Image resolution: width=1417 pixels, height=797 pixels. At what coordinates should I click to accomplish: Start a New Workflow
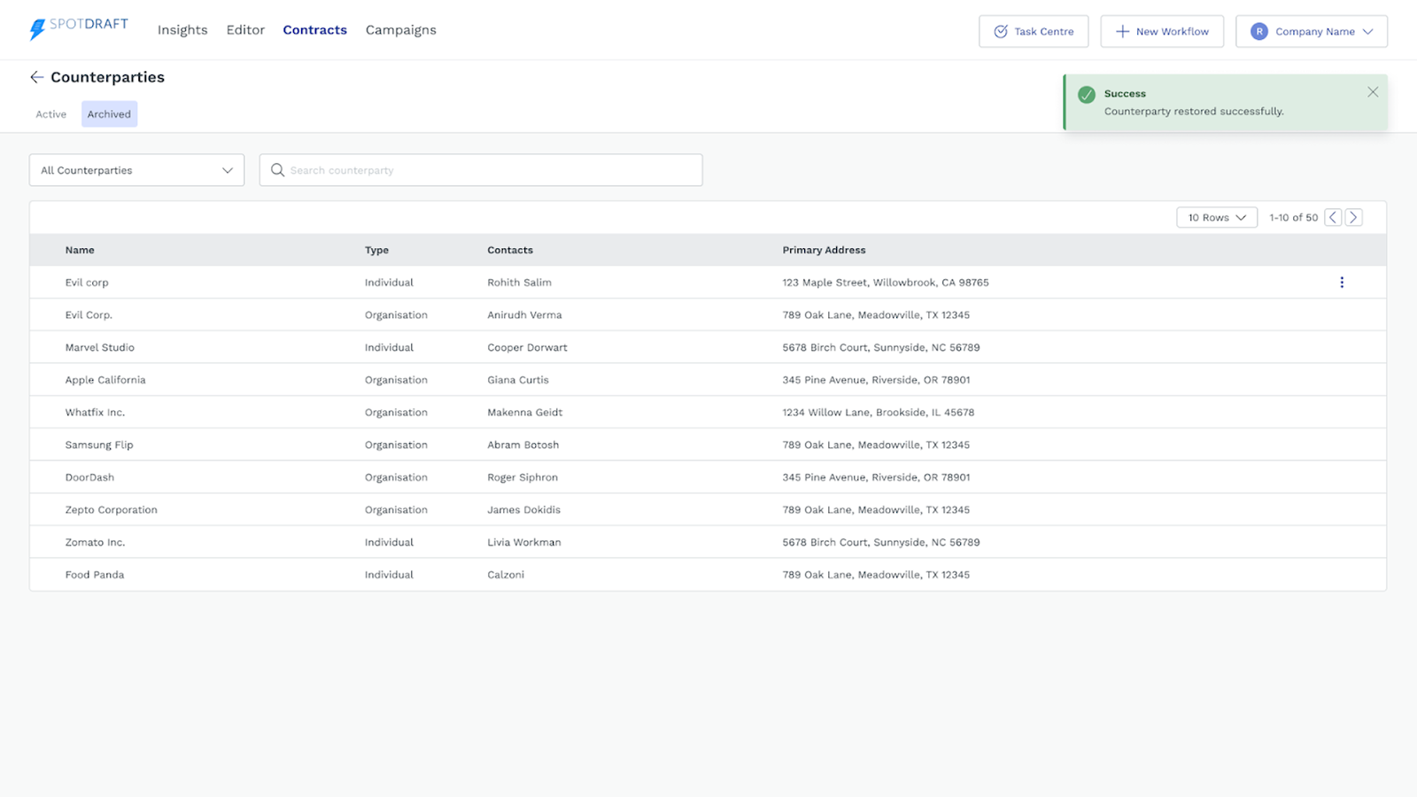click(1162, 31)
